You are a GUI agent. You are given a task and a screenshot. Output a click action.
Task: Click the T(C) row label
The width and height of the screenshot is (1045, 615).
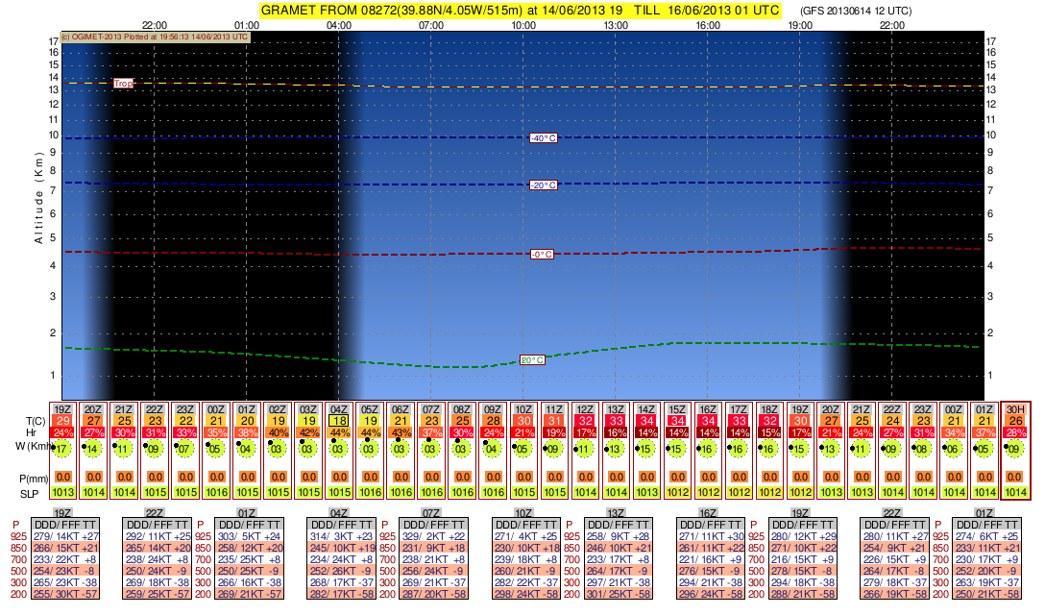pos(36,420)
